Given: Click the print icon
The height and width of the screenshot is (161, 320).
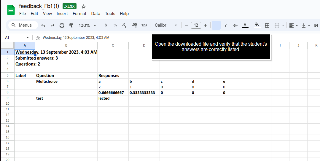Looking at the screenshot, I should click(x=62, y=25).
